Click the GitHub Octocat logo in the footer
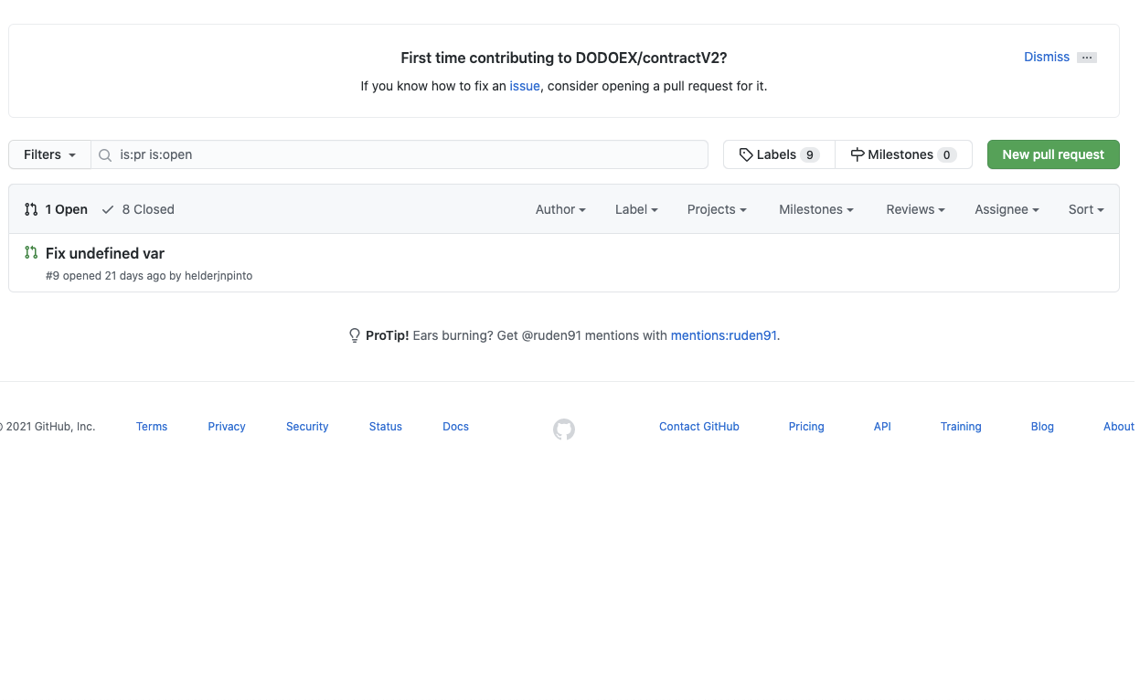Image resolution: width=1140 pixels, height=700 pixels. click(x=564, y=429)
